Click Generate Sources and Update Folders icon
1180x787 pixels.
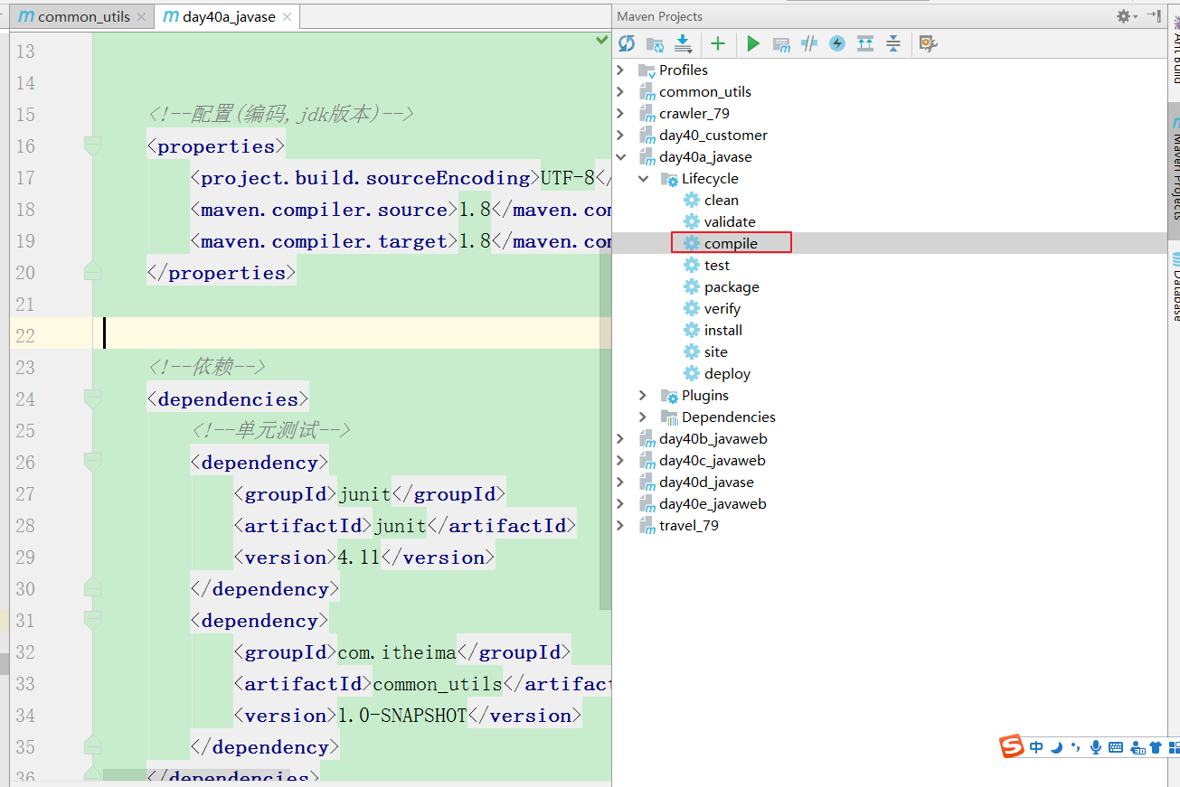pos(656,43)
